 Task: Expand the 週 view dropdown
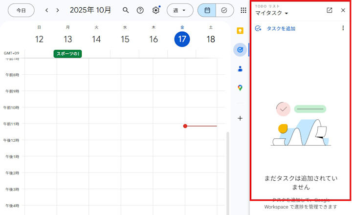pyautogui.click(x=180, y=10)
